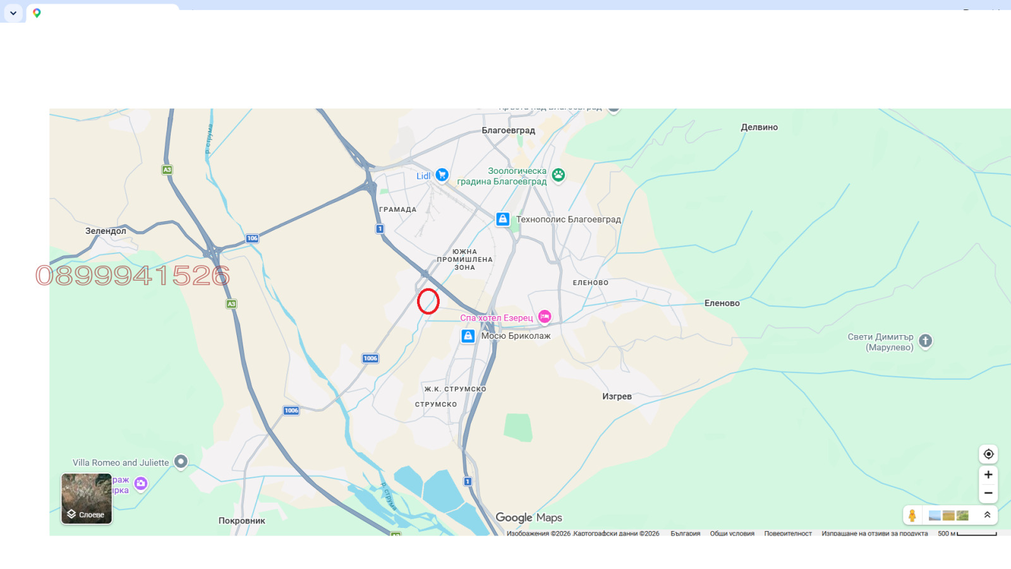This screenshot has height=569, width=1011.
Task: Click Изпращане на отзиви за продукта
Action: [x=875, y=534]
